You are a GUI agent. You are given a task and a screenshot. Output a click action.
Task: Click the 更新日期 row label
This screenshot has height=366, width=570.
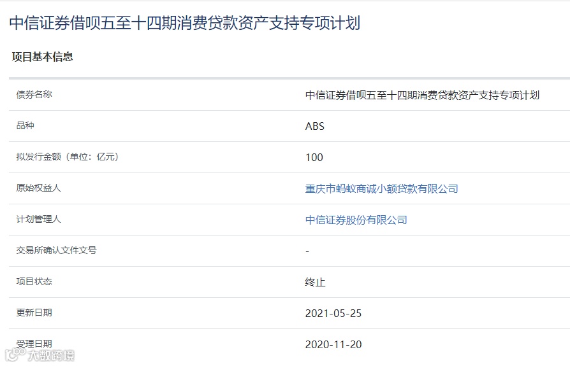(34, 313)
